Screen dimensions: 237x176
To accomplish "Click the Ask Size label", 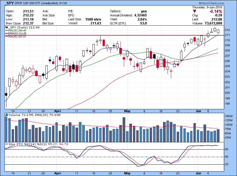I will coord(49,15).
